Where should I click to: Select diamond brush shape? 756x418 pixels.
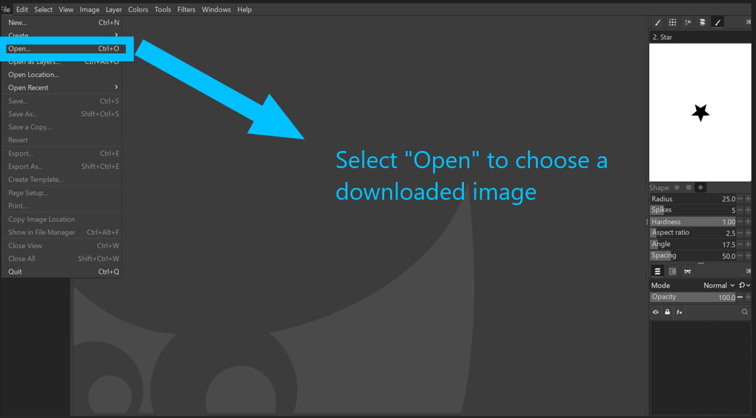coord(701,187)
